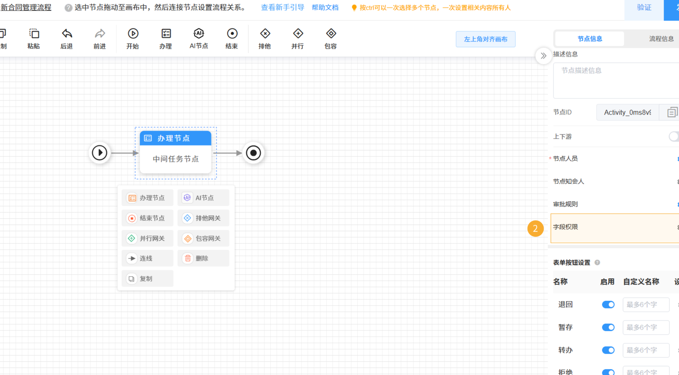Image resolution: width=679 pixels, height=375 pixels.
Task: Click the Undo (后退) arrow icon
Action: (x=67, y=34)
